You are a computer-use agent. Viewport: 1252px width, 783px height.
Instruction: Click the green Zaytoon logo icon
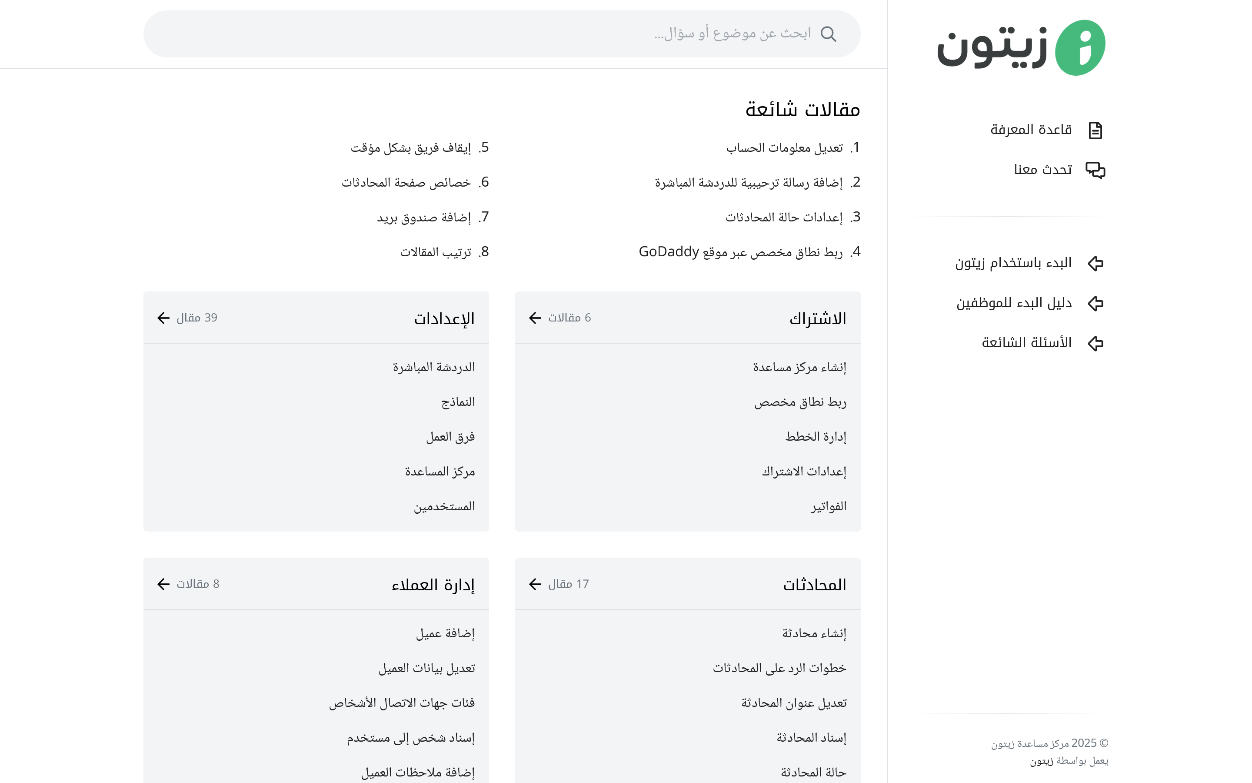point(1080,48)
